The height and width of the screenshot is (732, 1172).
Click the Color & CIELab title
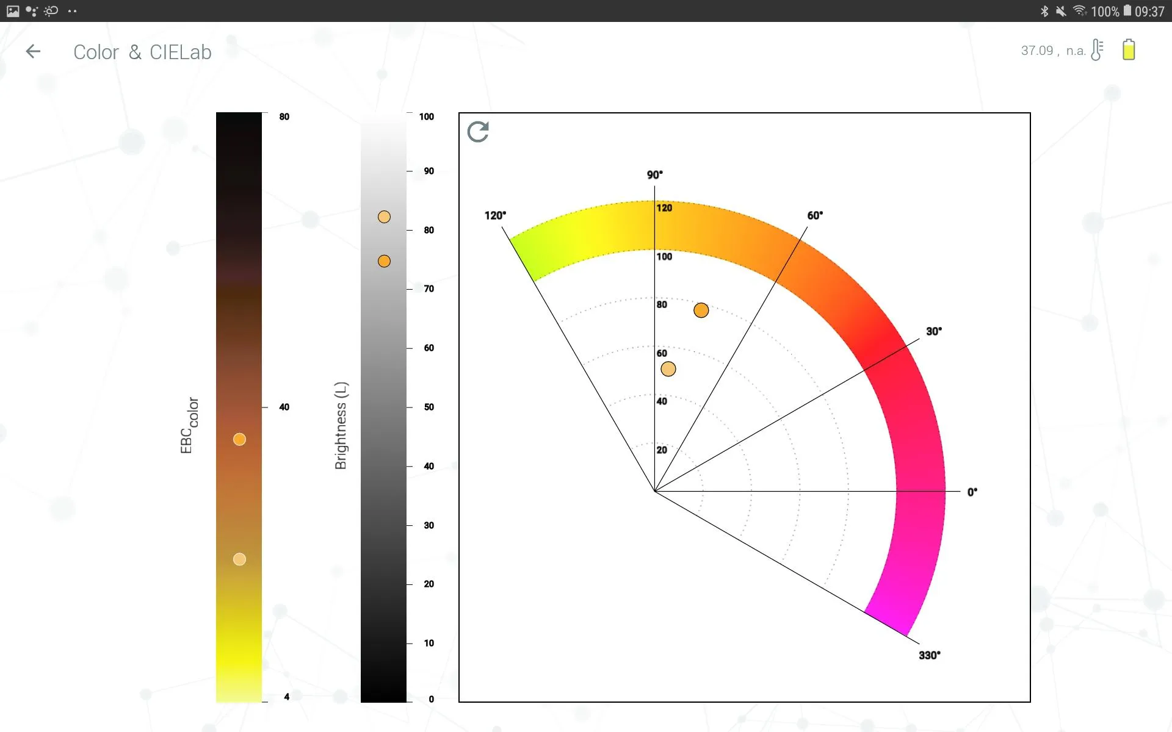(142, 52)
